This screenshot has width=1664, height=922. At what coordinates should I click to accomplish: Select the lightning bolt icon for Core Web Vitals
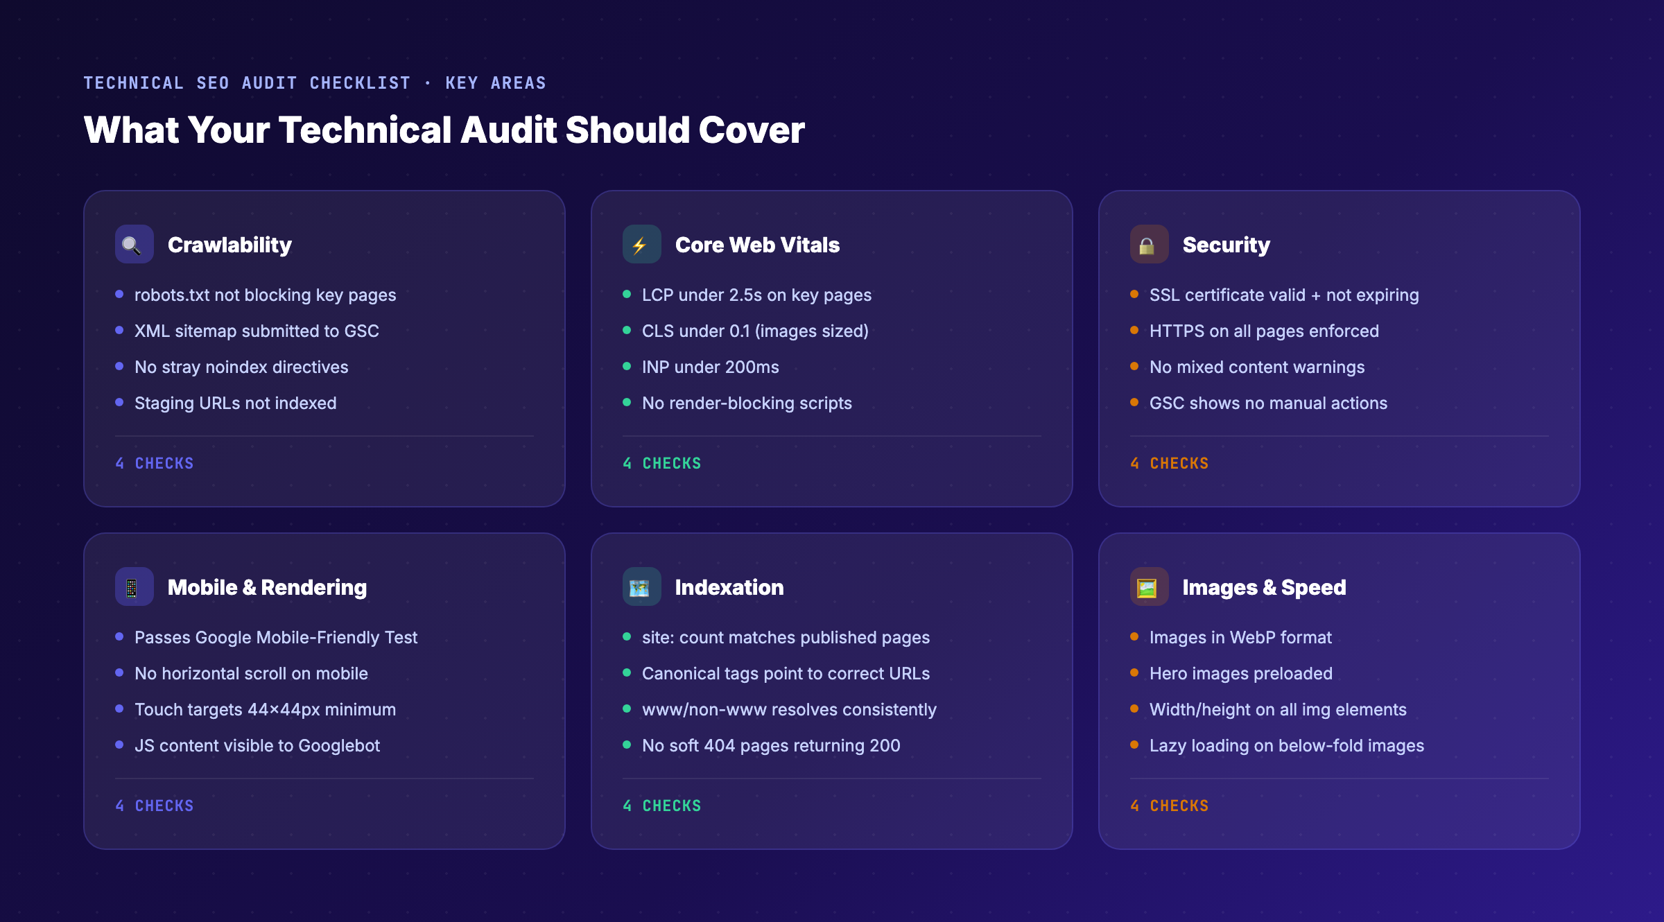pos(641,244)
